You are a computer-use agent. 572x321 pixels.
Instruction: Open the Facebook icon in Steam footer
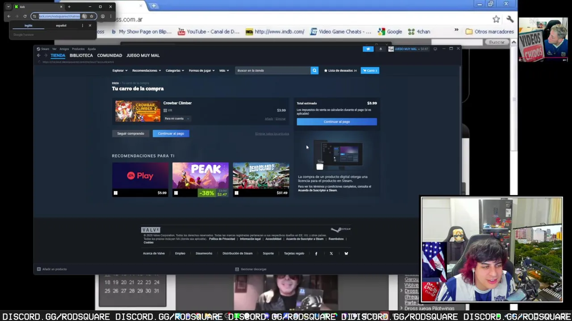tap(316, 253)
